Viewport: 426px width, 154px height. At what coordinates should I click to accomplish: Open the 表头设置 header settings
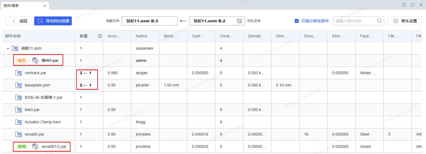point(404,21)
